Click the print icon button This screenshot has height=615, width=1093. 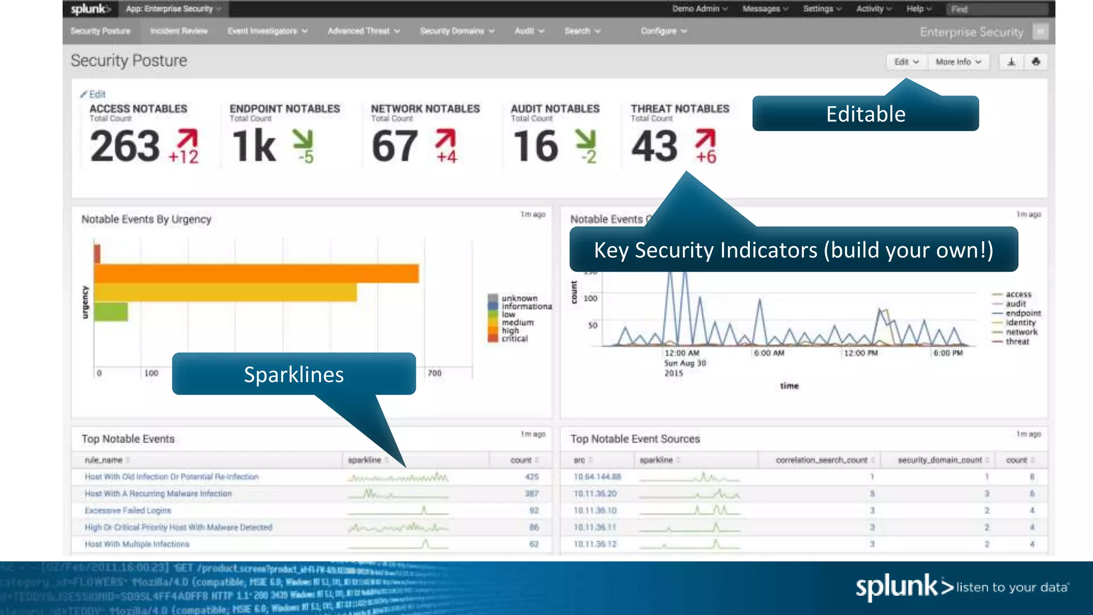click(x=1036, y=62)
